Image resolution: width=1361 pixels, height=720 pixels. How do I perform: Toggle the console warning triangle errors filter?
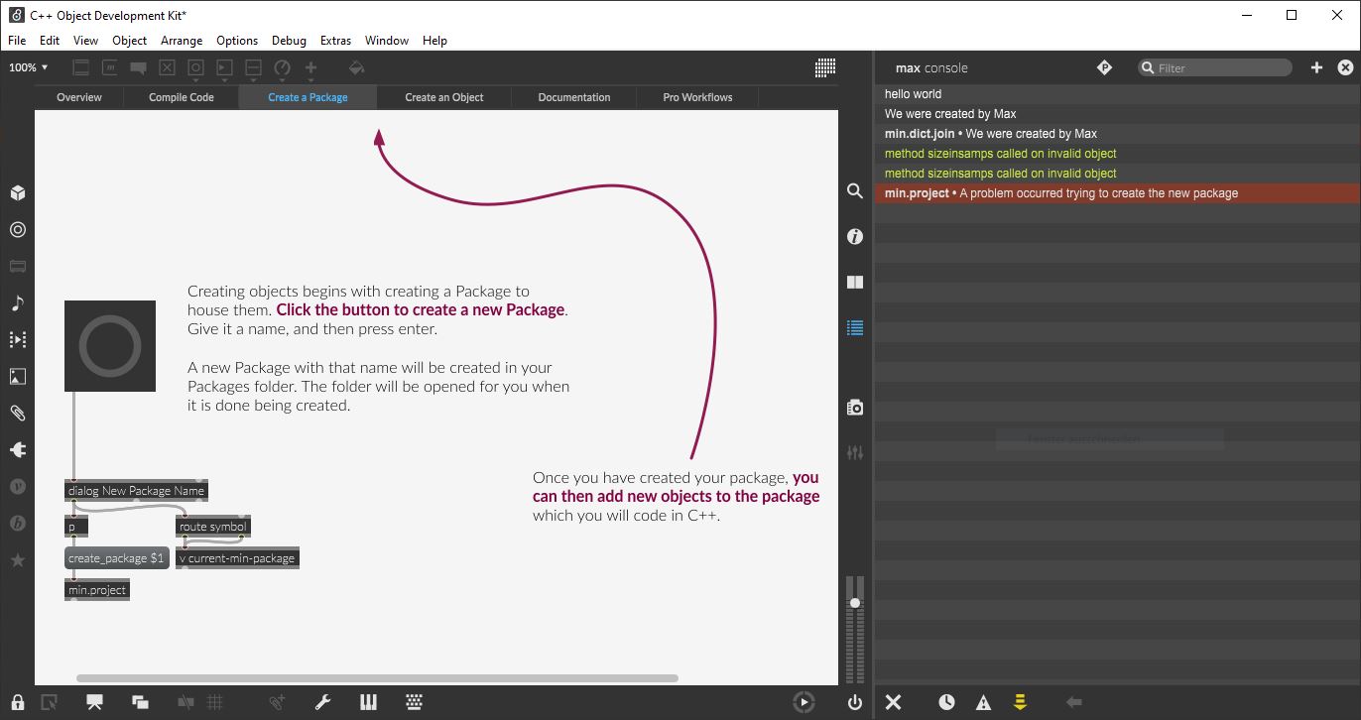pos(983,702)
